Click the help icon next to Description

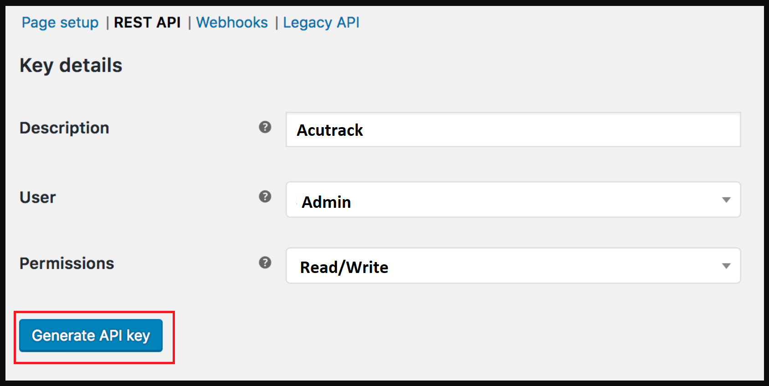[265, 127]
